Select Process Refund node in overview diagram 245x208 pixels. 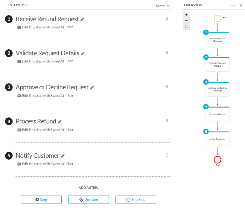(x=217, y=114)
